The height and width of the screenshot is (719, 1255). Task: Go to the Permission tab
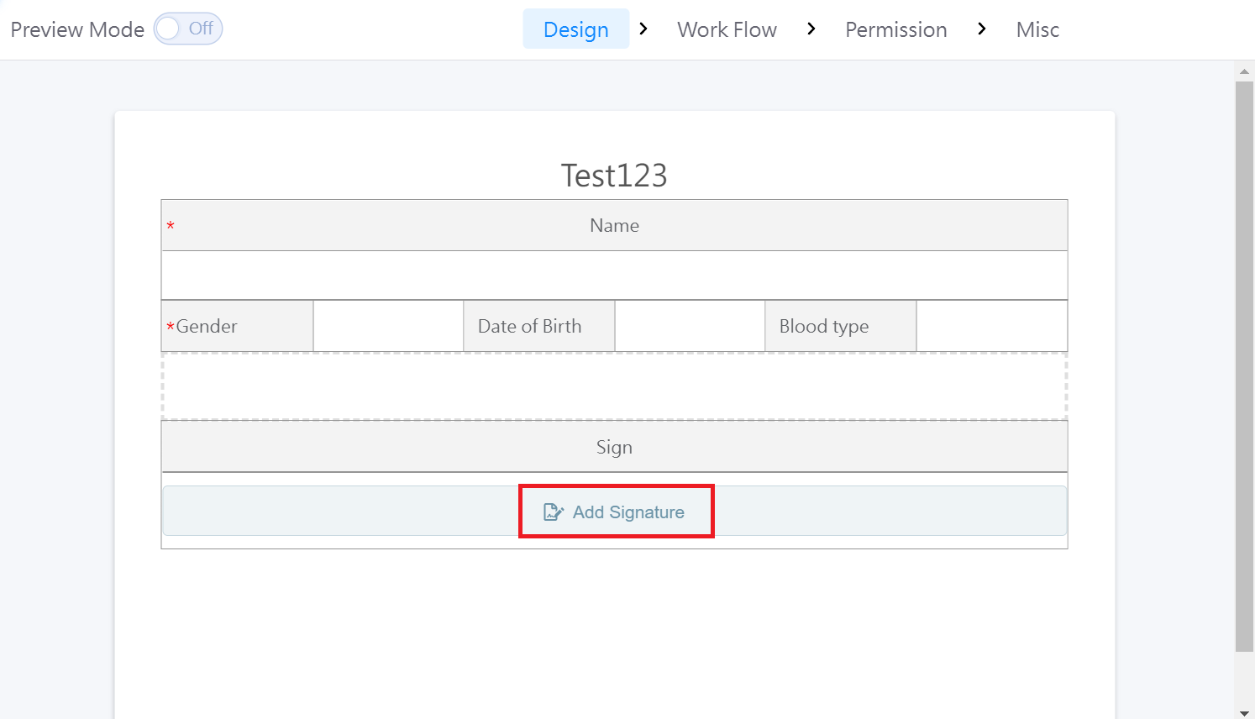[895, 29]
